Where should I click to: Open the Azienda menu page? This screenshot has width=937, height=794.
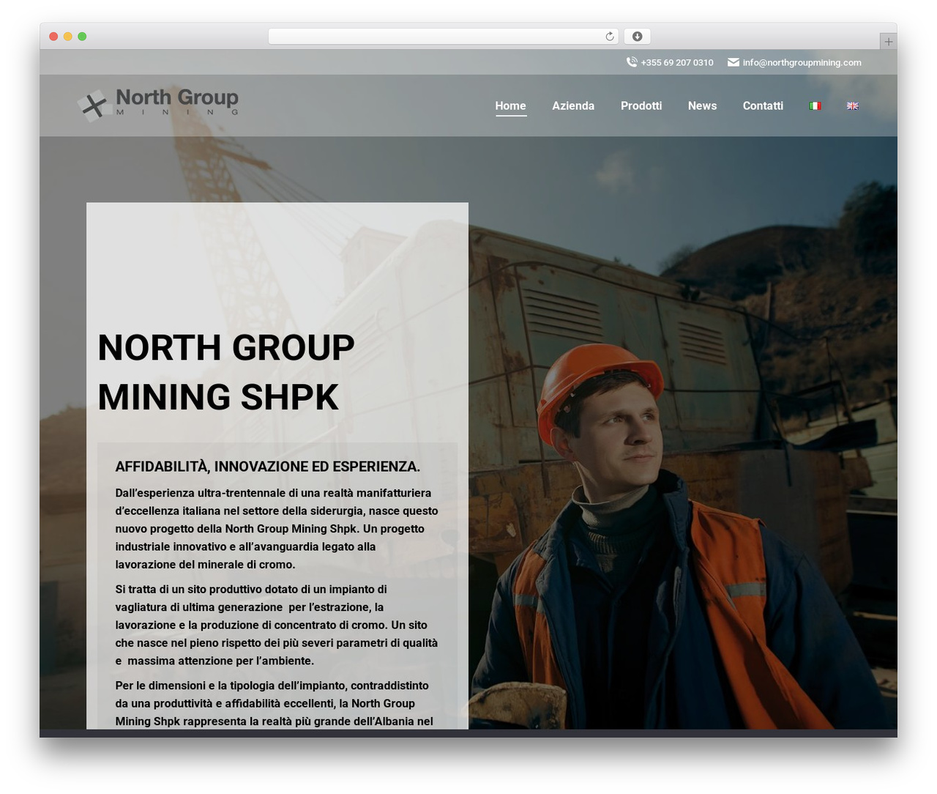pyautogui.click(x=573, y=106)
